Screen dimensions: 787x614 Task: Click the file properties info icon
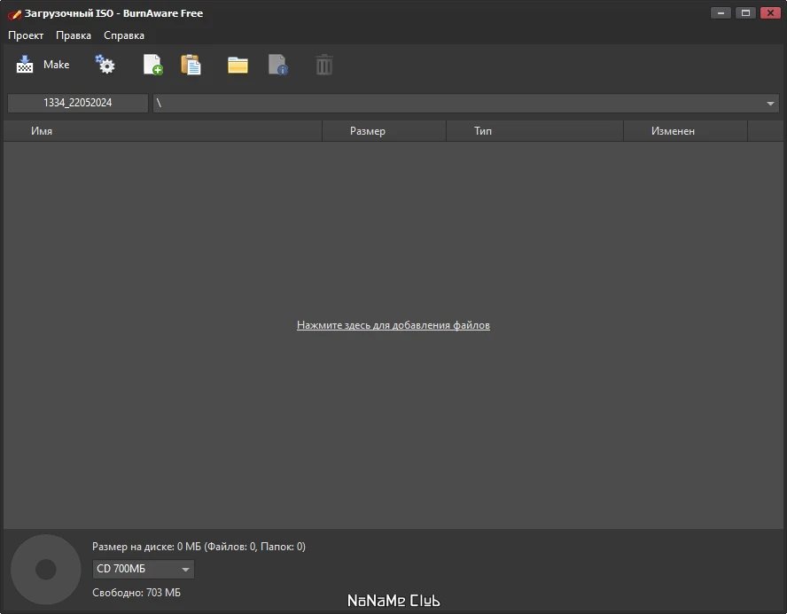tap(278, 65)
